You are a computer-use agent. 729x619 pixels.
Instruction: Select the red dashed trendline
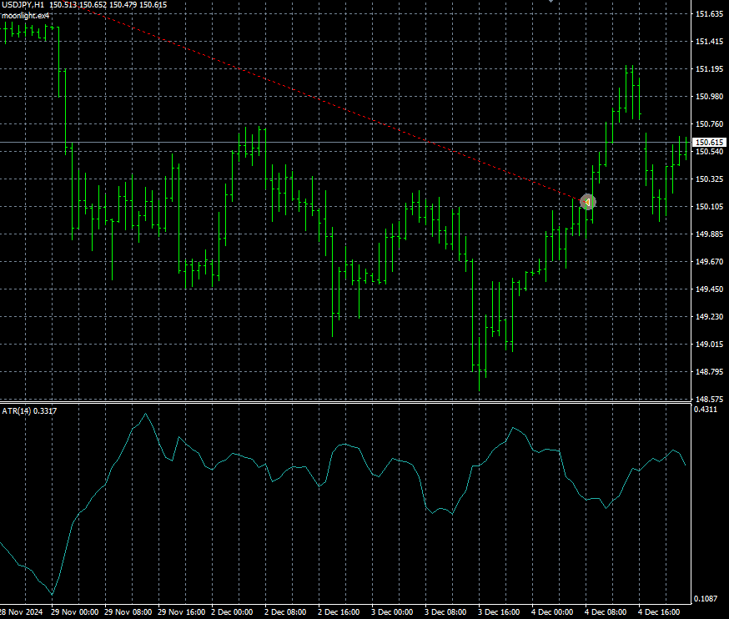coord(330,103)
